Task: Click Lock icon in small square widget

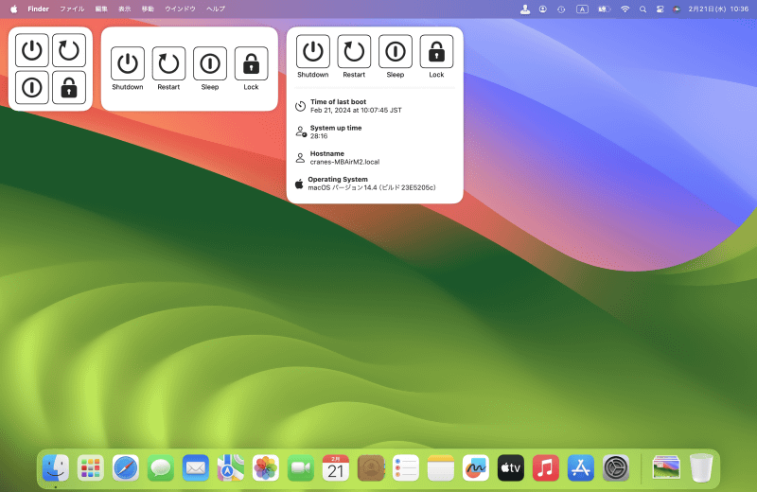Action: [x=69, y=87]
